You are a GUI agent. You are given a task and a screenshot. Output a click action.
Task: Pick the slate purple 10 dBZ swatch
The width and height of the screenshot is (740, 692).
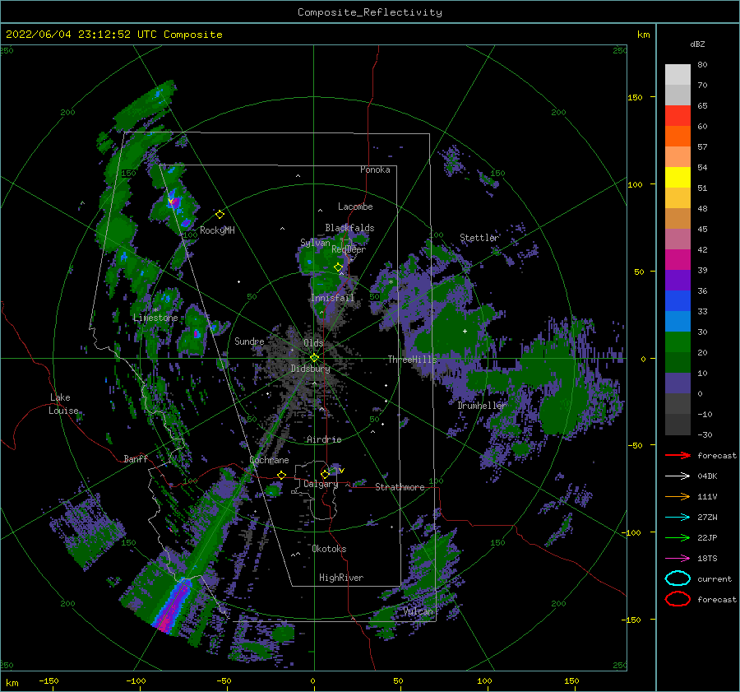[678, 383]
